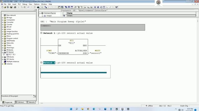Select Floating-point fct. tree item
The width and height of the screenshot is (199, 111).
[x=13, y=34]
